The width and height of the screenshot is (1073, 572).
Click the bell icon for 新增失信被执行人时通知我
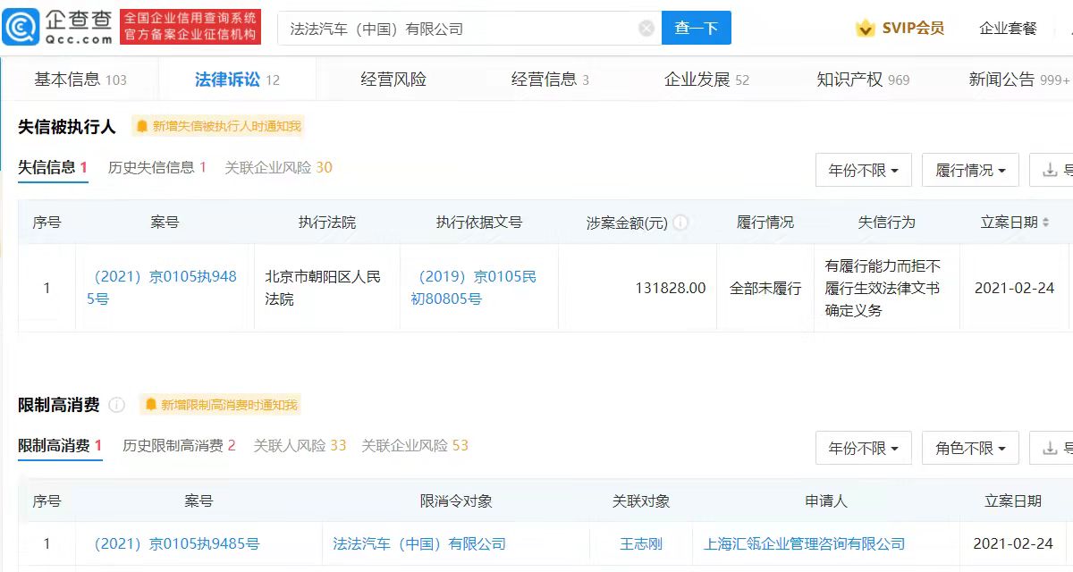[x=141, y=126]
